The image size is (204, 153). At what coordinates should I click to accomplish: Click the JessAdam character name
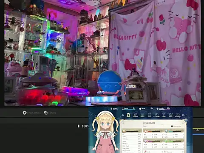[x=149, y=123]
